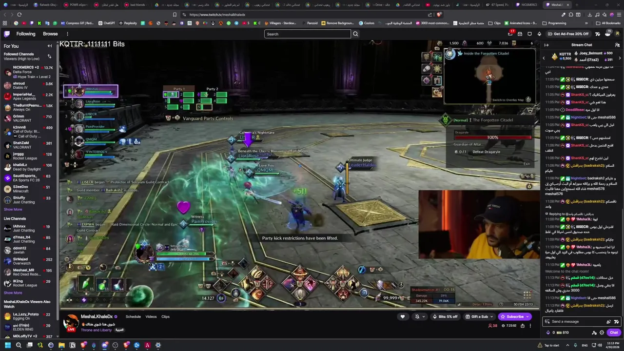Screen dimensions: 624x351
Task: Open the Twitch inbox icon
Action: tap(520, 34)
